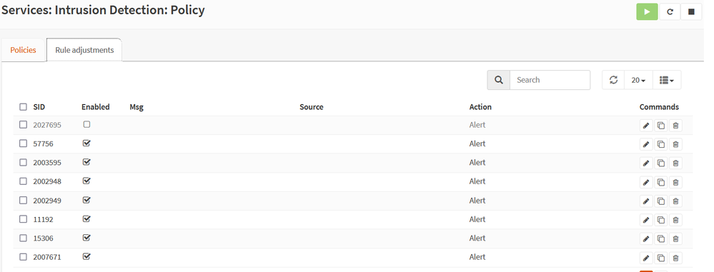Clone rule SID 2002949 with copy icon
The height and width of the screenshot is (272, 714).
pos(660,201)
